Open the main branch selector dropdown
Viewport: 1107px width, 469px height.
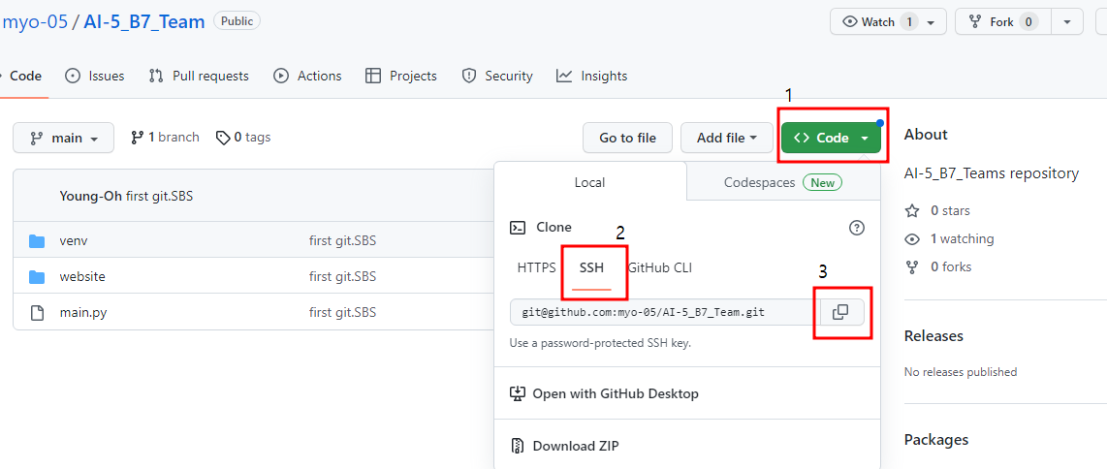(x=64, y=139)
